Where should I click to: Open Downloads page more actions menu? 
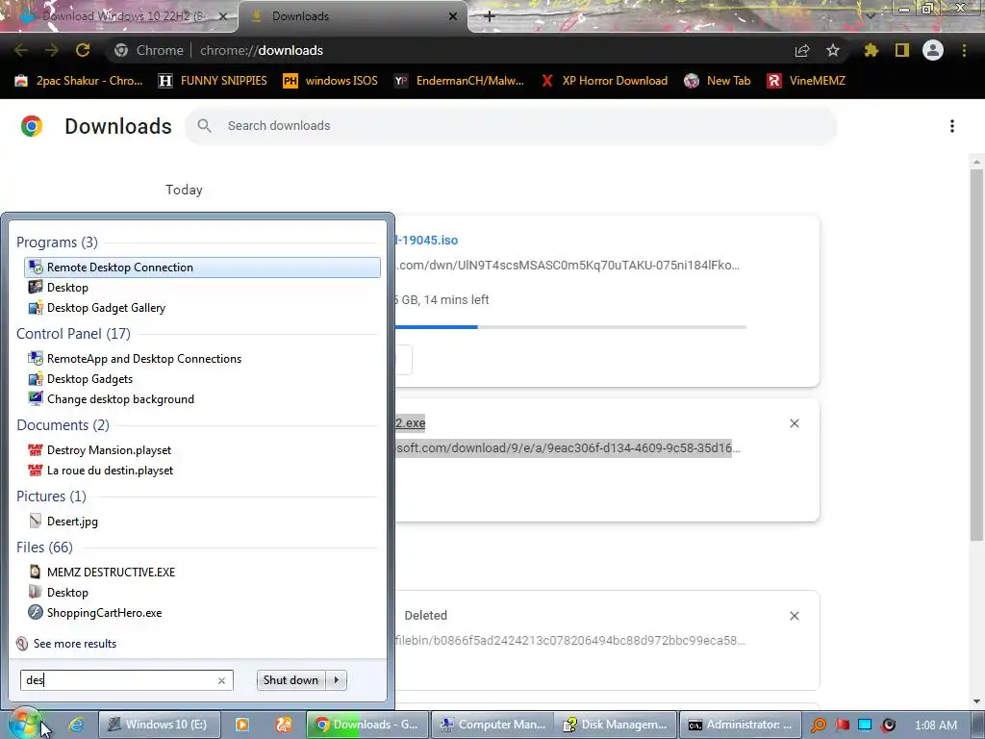tap(952, 126)
